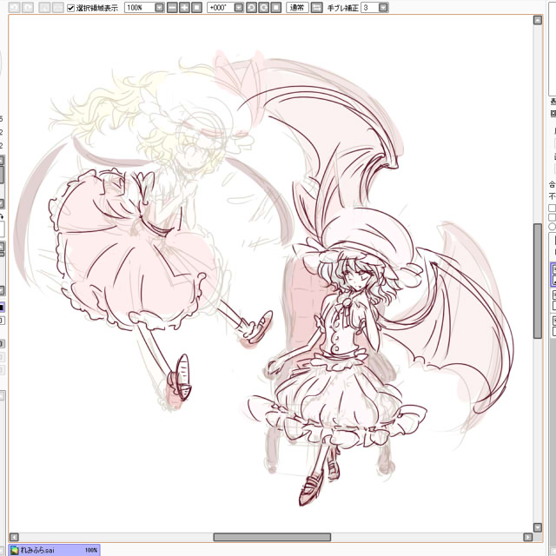Screen dimensions: 556x556
Task: Click the horizontal scrollbar left arrow
Action: (x=14, y=537)
